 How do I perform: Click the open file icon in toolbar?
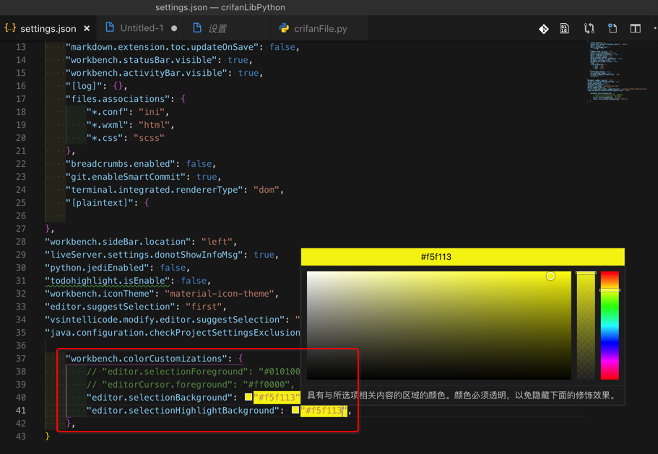click(x=612, y=28)
